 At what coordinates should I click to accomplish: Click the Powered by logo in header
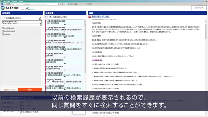tap(28, 8)
